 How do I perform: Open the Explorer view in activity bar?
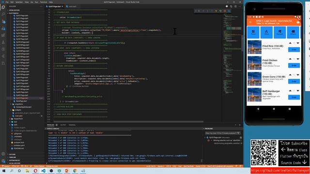pos(3,7)
